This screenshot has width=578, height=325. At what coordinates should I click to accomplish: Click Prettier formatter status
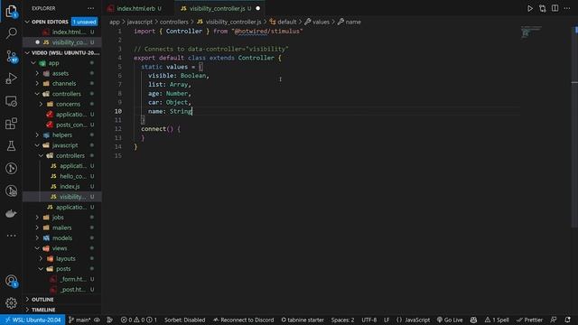coord(529,320)
